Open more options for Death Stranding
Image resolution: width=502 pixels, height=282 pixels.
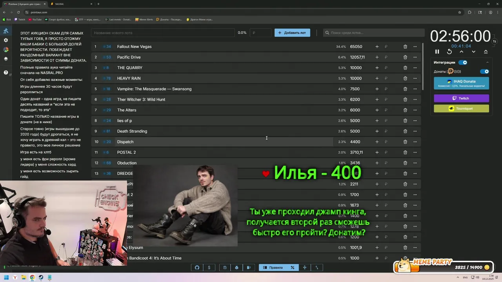[415, 131]
